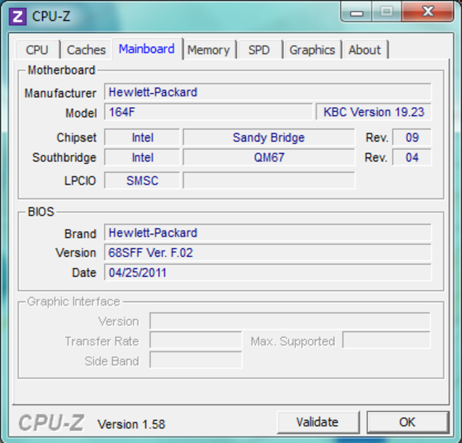
Task: Click the BIOS Version 68SFF Ver. F.02 field
Action: (268, 253)
